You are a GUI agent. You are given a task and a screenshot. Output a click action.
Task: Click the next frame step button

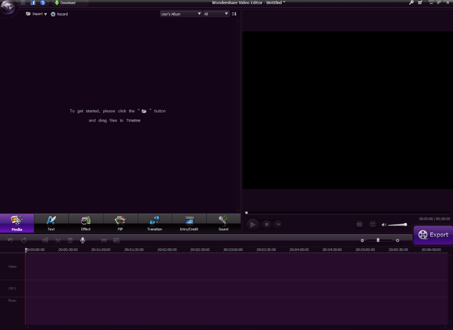[x=278, y=224]
